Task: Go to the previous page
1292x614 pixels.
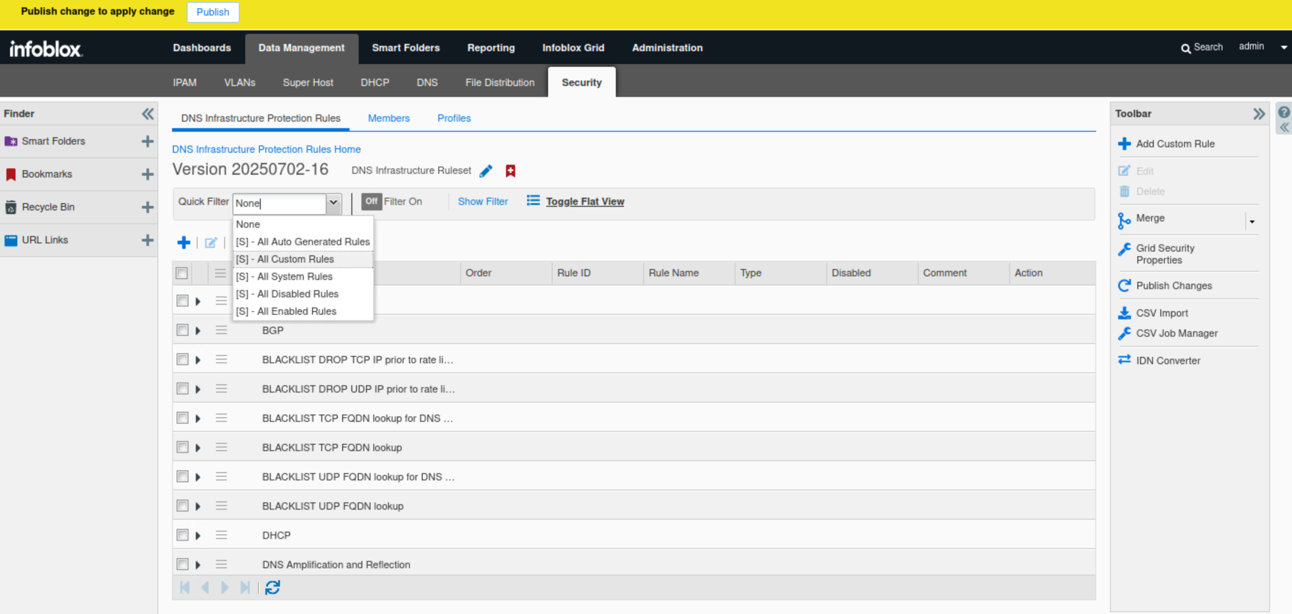Action: pyautogui.click(x=205, y=587)
